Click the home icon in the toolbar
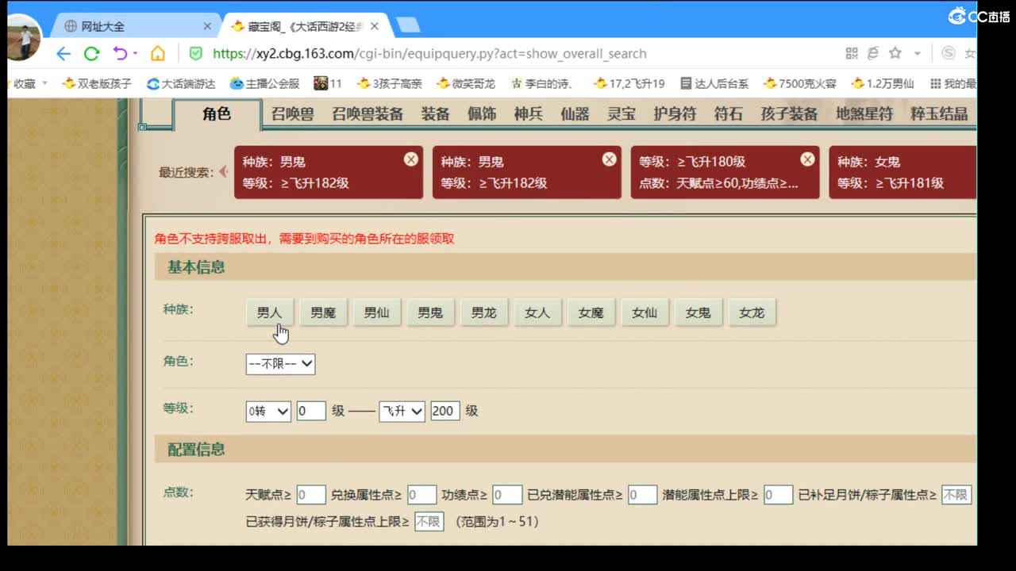 [158, 53]
